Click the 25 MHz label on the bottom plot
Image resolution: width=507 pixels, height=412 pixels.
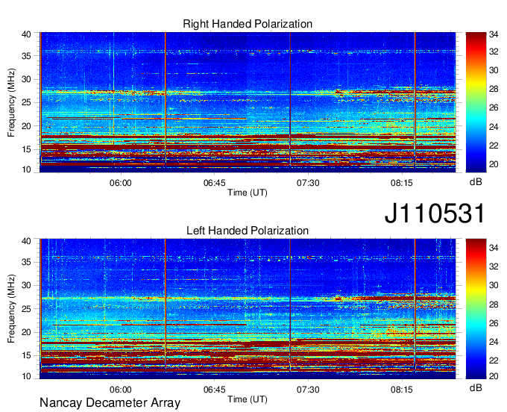coord(26,309)
